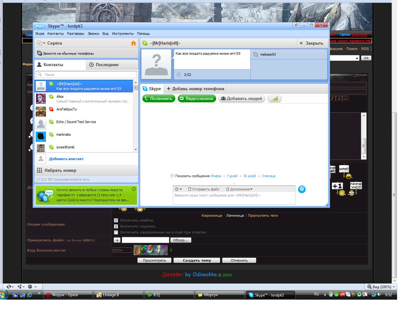This screenshot has height=324, width=405.
Task: Click the marknaks contact avatar
Action: tap(41, 137)
